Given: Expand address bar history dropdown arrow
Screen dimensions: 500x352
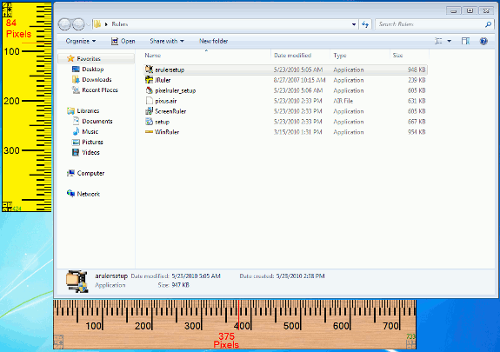Looking at the screenshot, I should pyautogui.click(x=354, y=24).
